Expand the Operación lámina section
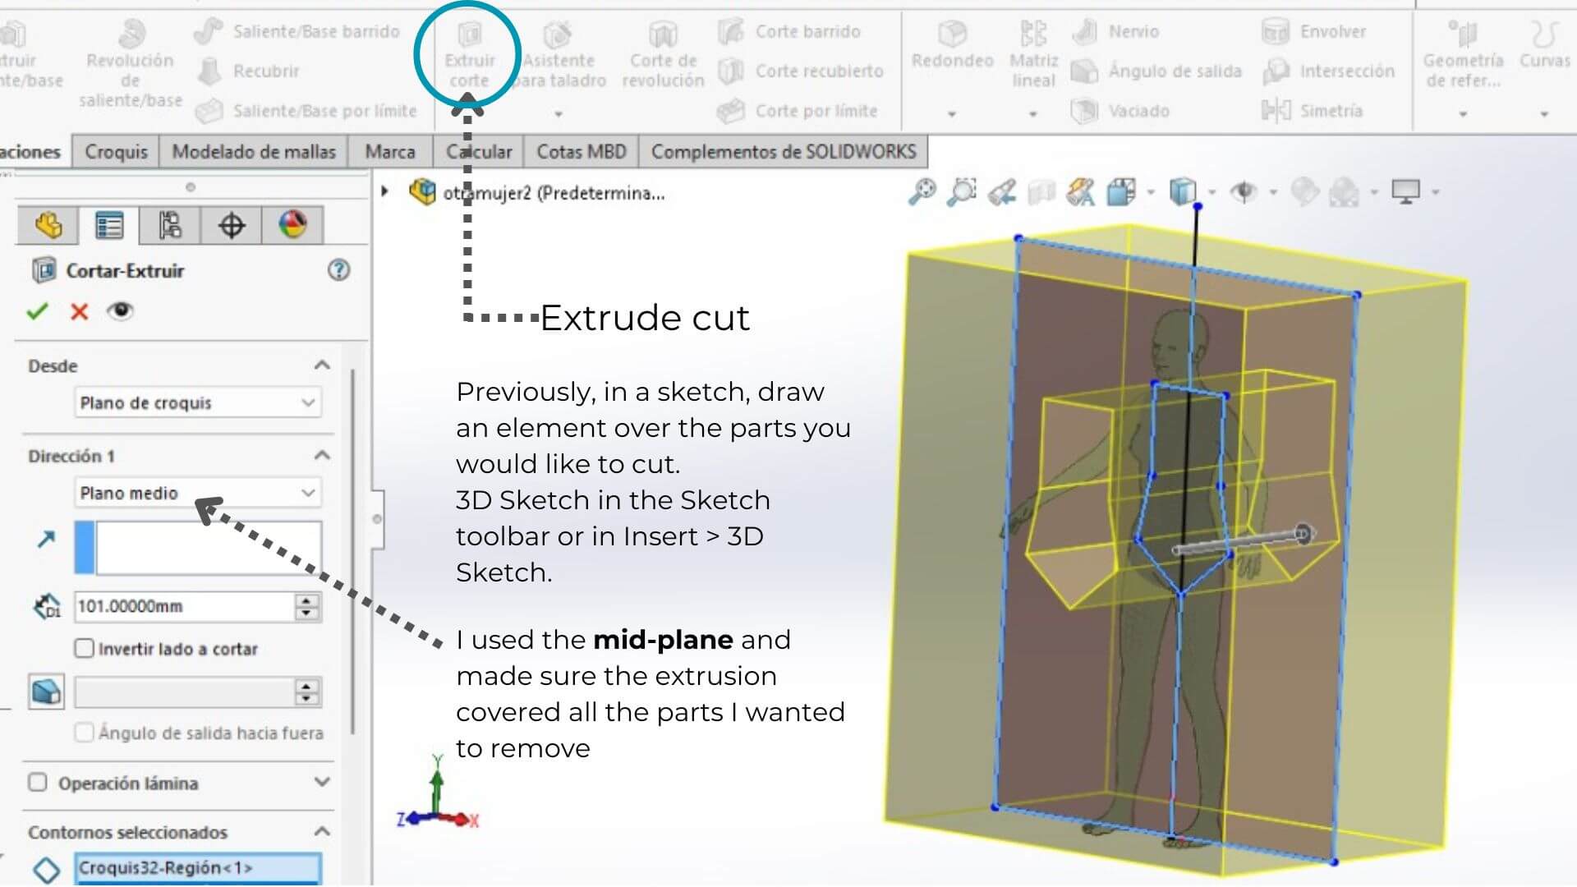1577x887 pixels. tap(322, 782)
